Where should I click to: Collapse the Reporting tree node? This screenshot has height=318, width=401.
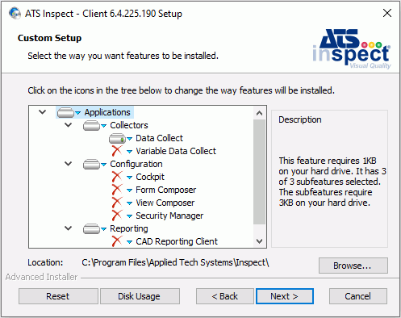tap(69, 228)
